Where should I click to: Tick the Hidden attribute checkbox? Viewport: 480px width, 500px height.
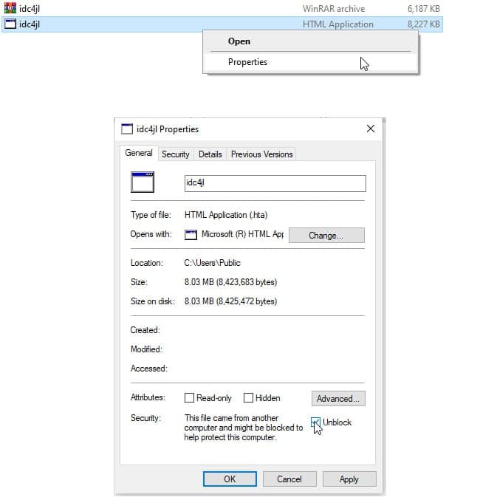point(249,398)
